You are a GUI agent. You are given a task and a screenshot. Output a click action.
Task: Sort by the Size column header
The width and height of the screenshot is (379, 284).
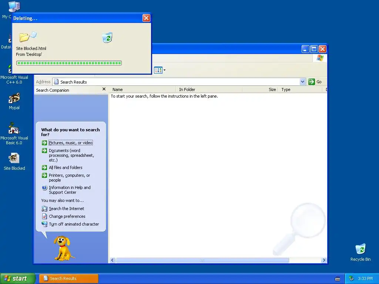click(260, 89)
